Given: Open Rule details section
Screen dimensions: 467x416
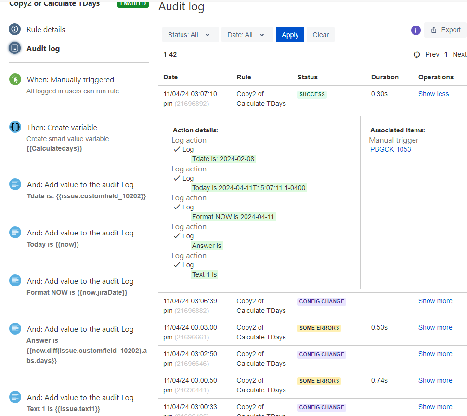Looking at the screenshot, I should [46, 30].
